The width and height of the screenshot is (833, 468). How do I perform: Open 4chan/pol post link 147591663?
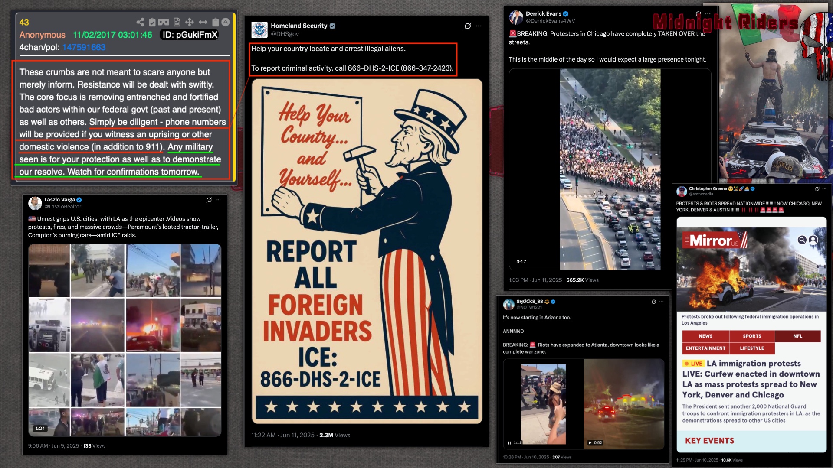pyautogui.click(x=84, y=47)
